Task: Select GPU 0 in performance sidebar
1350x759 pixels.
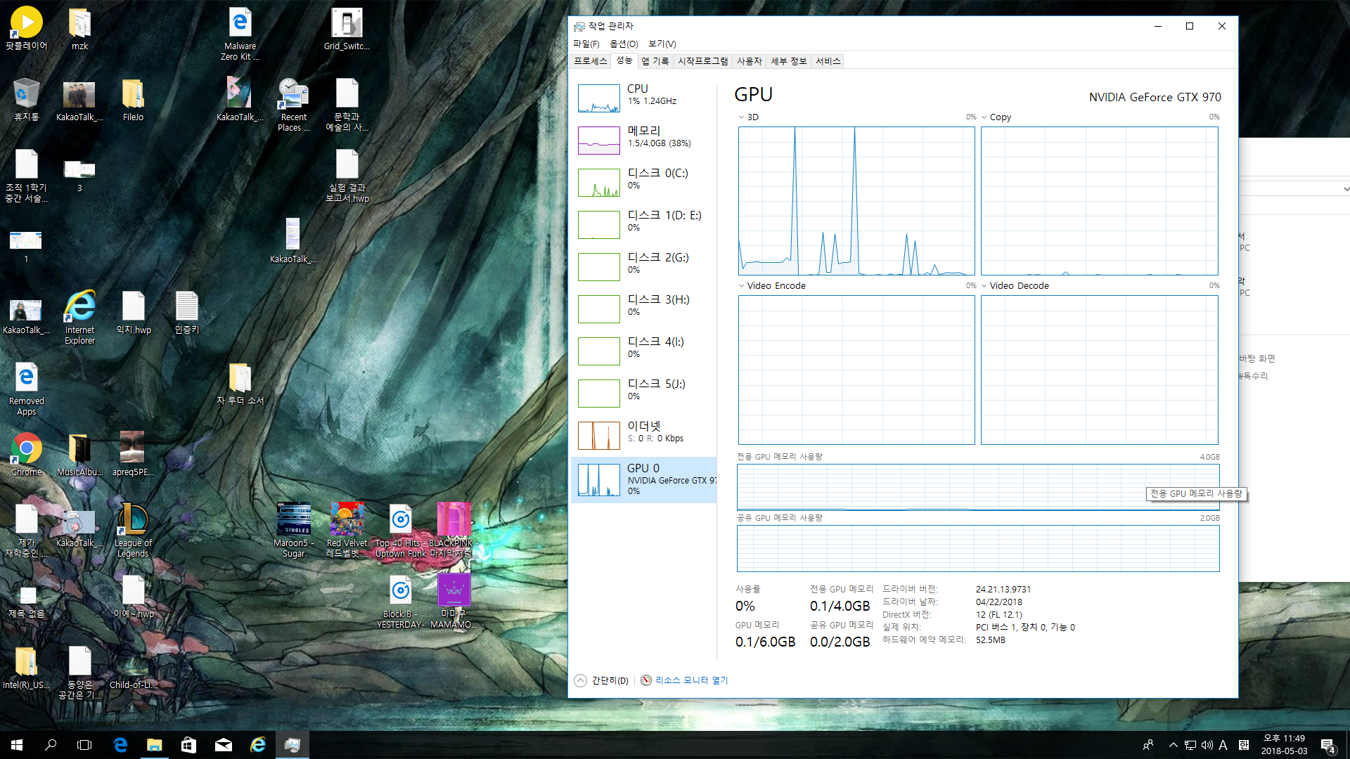Action: 643,479
